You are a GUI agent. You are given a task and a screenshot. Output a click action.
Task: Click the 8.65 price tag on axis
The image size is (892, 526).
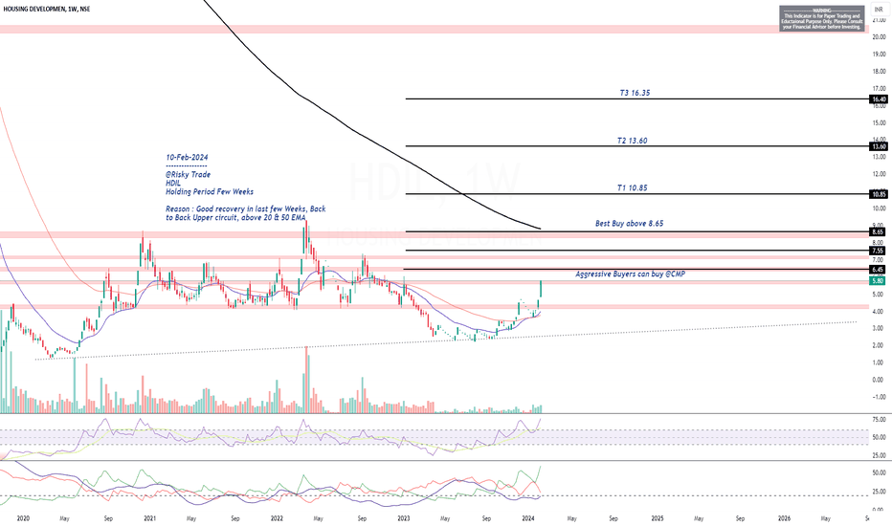click(877, 232)
